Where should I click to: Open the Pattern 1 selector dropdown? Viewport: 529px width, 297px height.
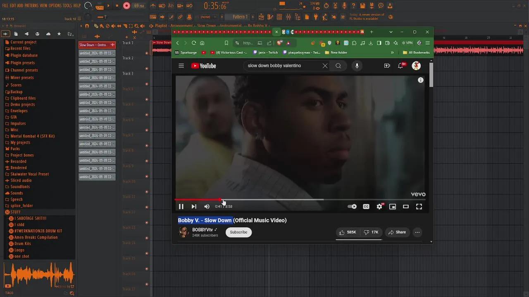click(240, 17)
